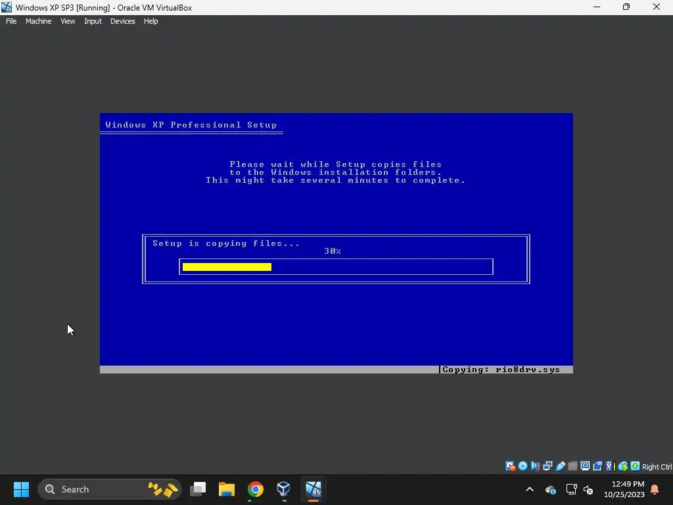
Task: Open Google Chrome from the taskbar
Action: click(x=256, y=489)
